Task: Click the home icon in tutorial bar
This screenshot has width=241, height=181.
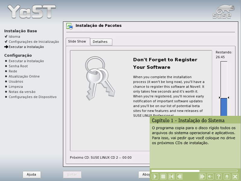Action: pos(227,176)
